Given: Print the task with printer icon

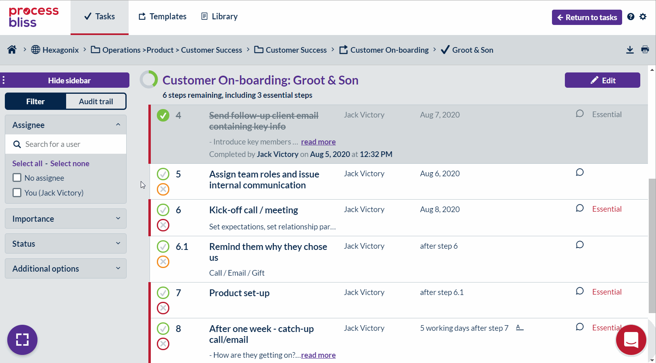Looking at the screenshot, I should [645, 50].
